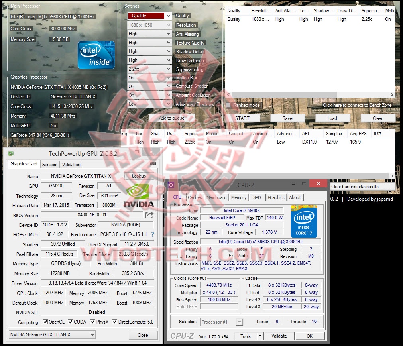
Task: Click the Clear benchmarks results button
Action: click(362, 187)
